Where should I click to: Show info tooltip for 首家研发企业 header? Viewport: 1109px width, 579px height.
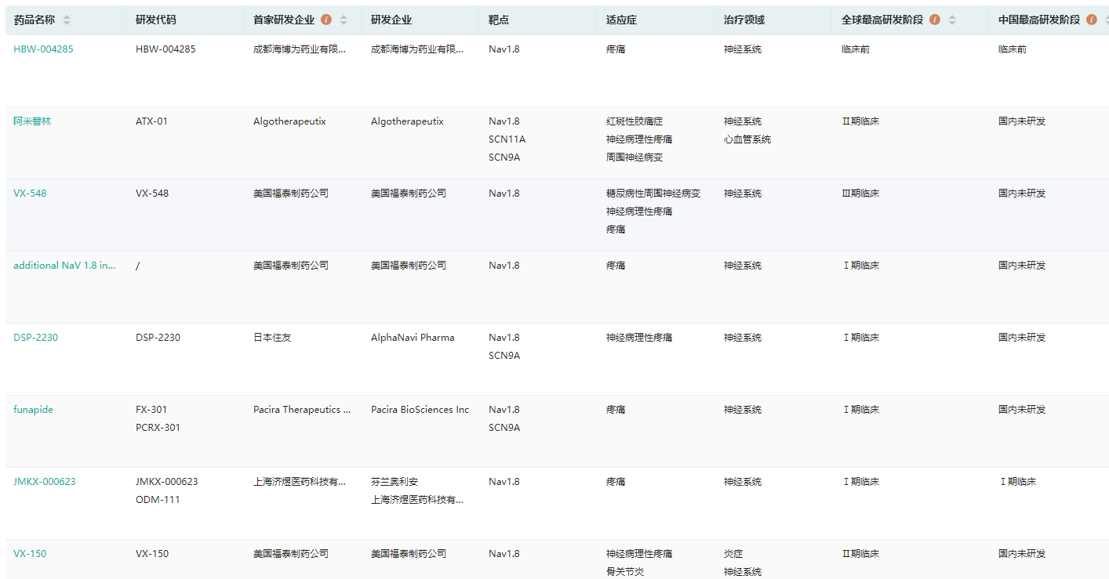click(x=326, y=20)
